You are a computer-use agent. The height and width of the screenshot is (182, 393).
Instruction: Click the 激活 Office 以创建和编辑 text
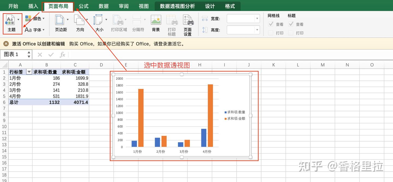(38, 44)
